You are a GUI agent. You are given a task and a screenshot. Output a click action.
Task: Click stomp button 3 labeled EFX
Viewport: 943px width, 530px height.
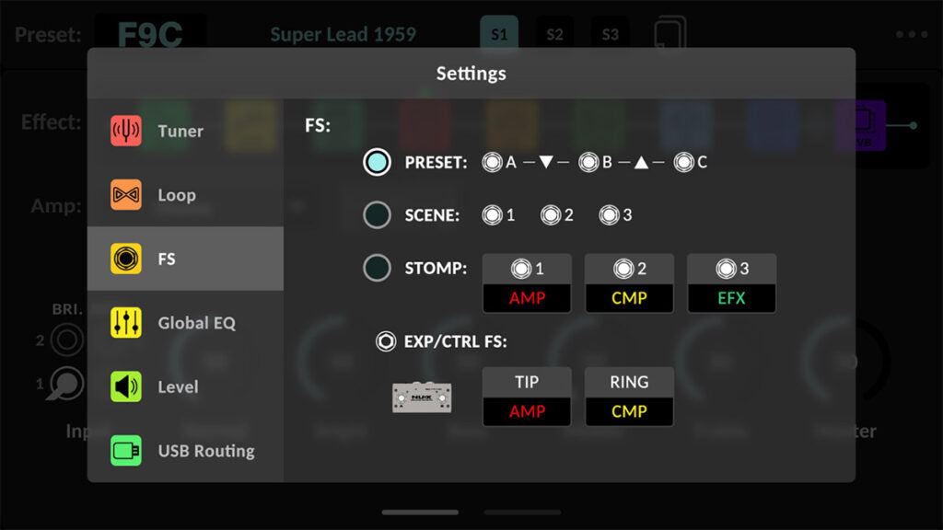731,282
